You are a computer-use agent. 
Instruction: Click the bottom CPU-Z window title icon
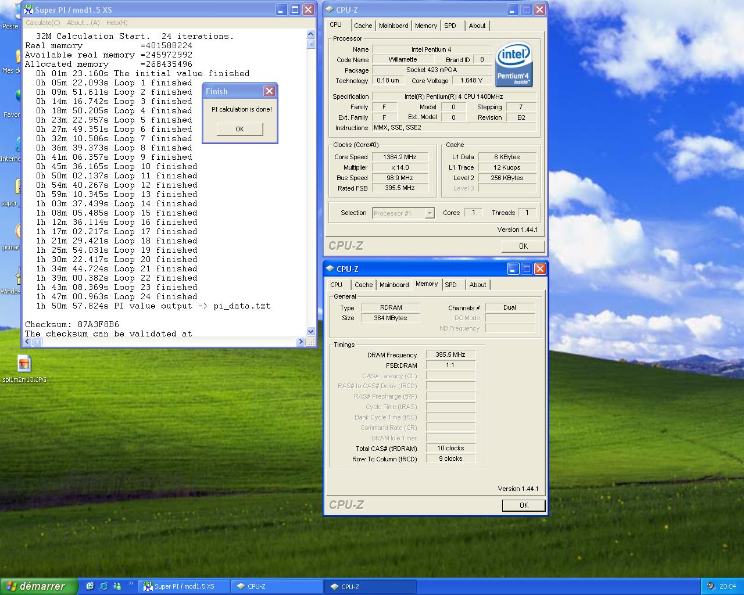[330, 268]
